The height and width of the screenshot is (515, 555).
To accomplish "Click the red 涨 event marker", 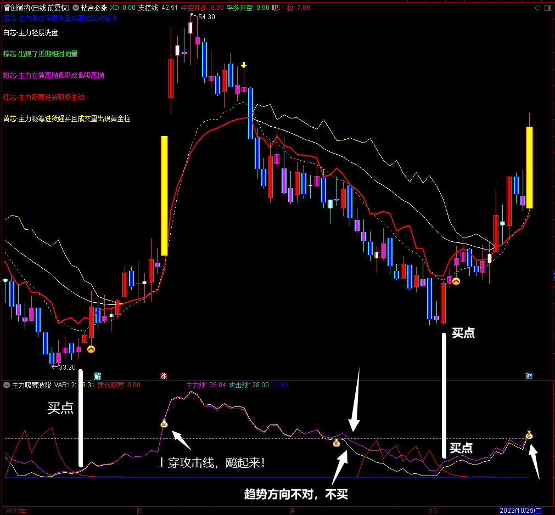I will [x=164, y=376].
